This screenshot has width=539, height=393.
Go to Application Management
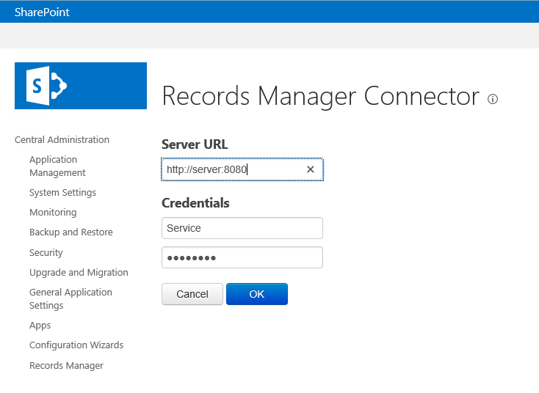tap(57, 166)
